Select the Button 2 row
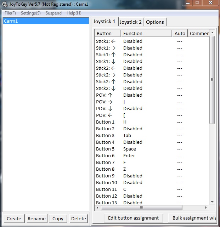The height and width of the screenshot is (227, 220). [x=152, y=129]
